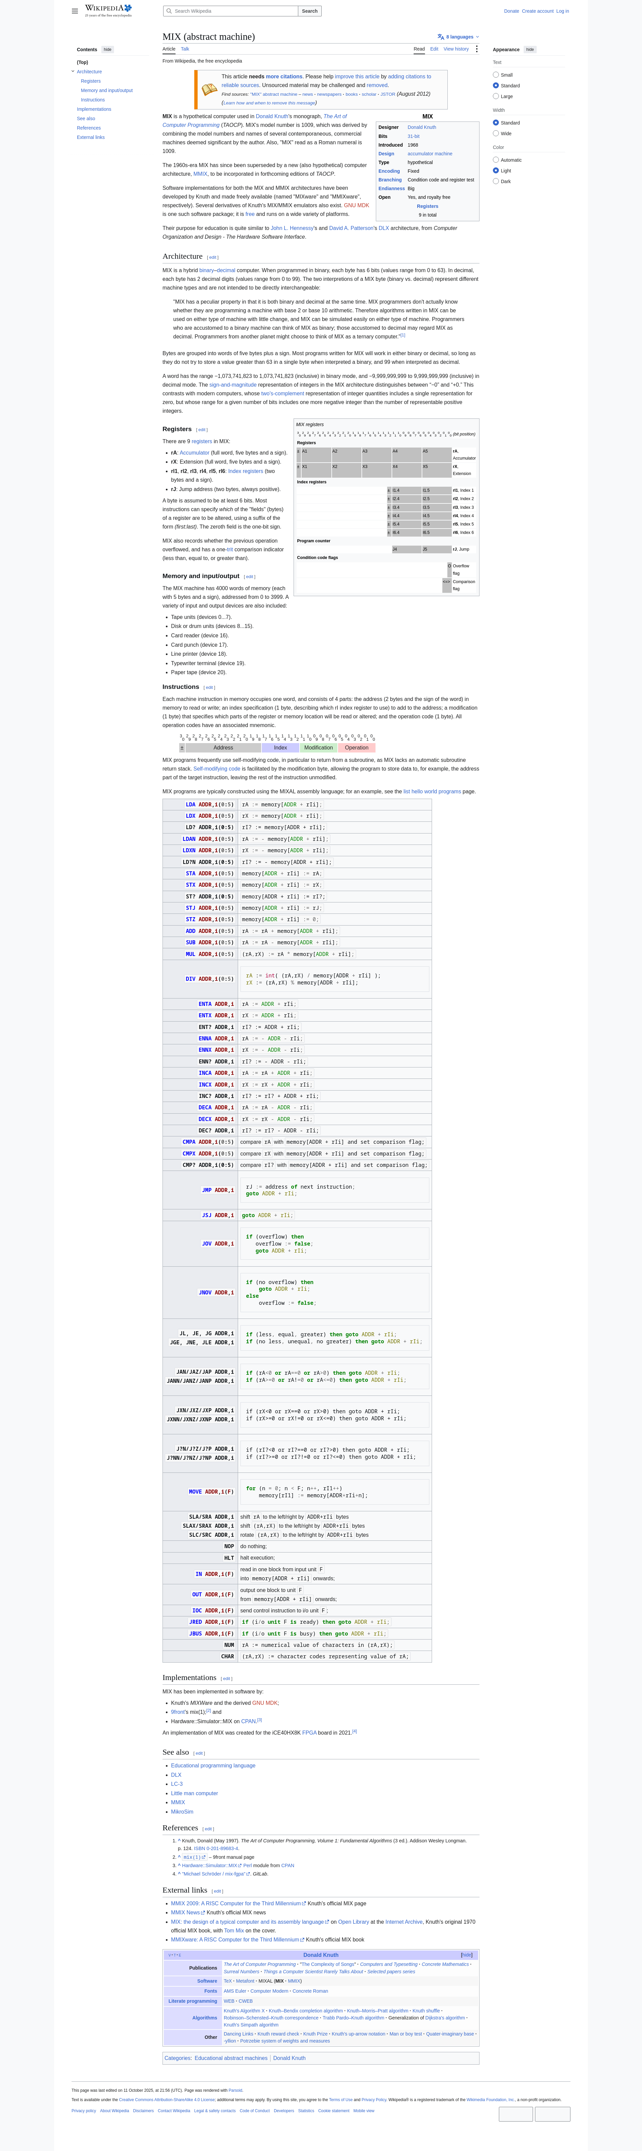Open the accumulator machine infobox link

coord(430,154)
